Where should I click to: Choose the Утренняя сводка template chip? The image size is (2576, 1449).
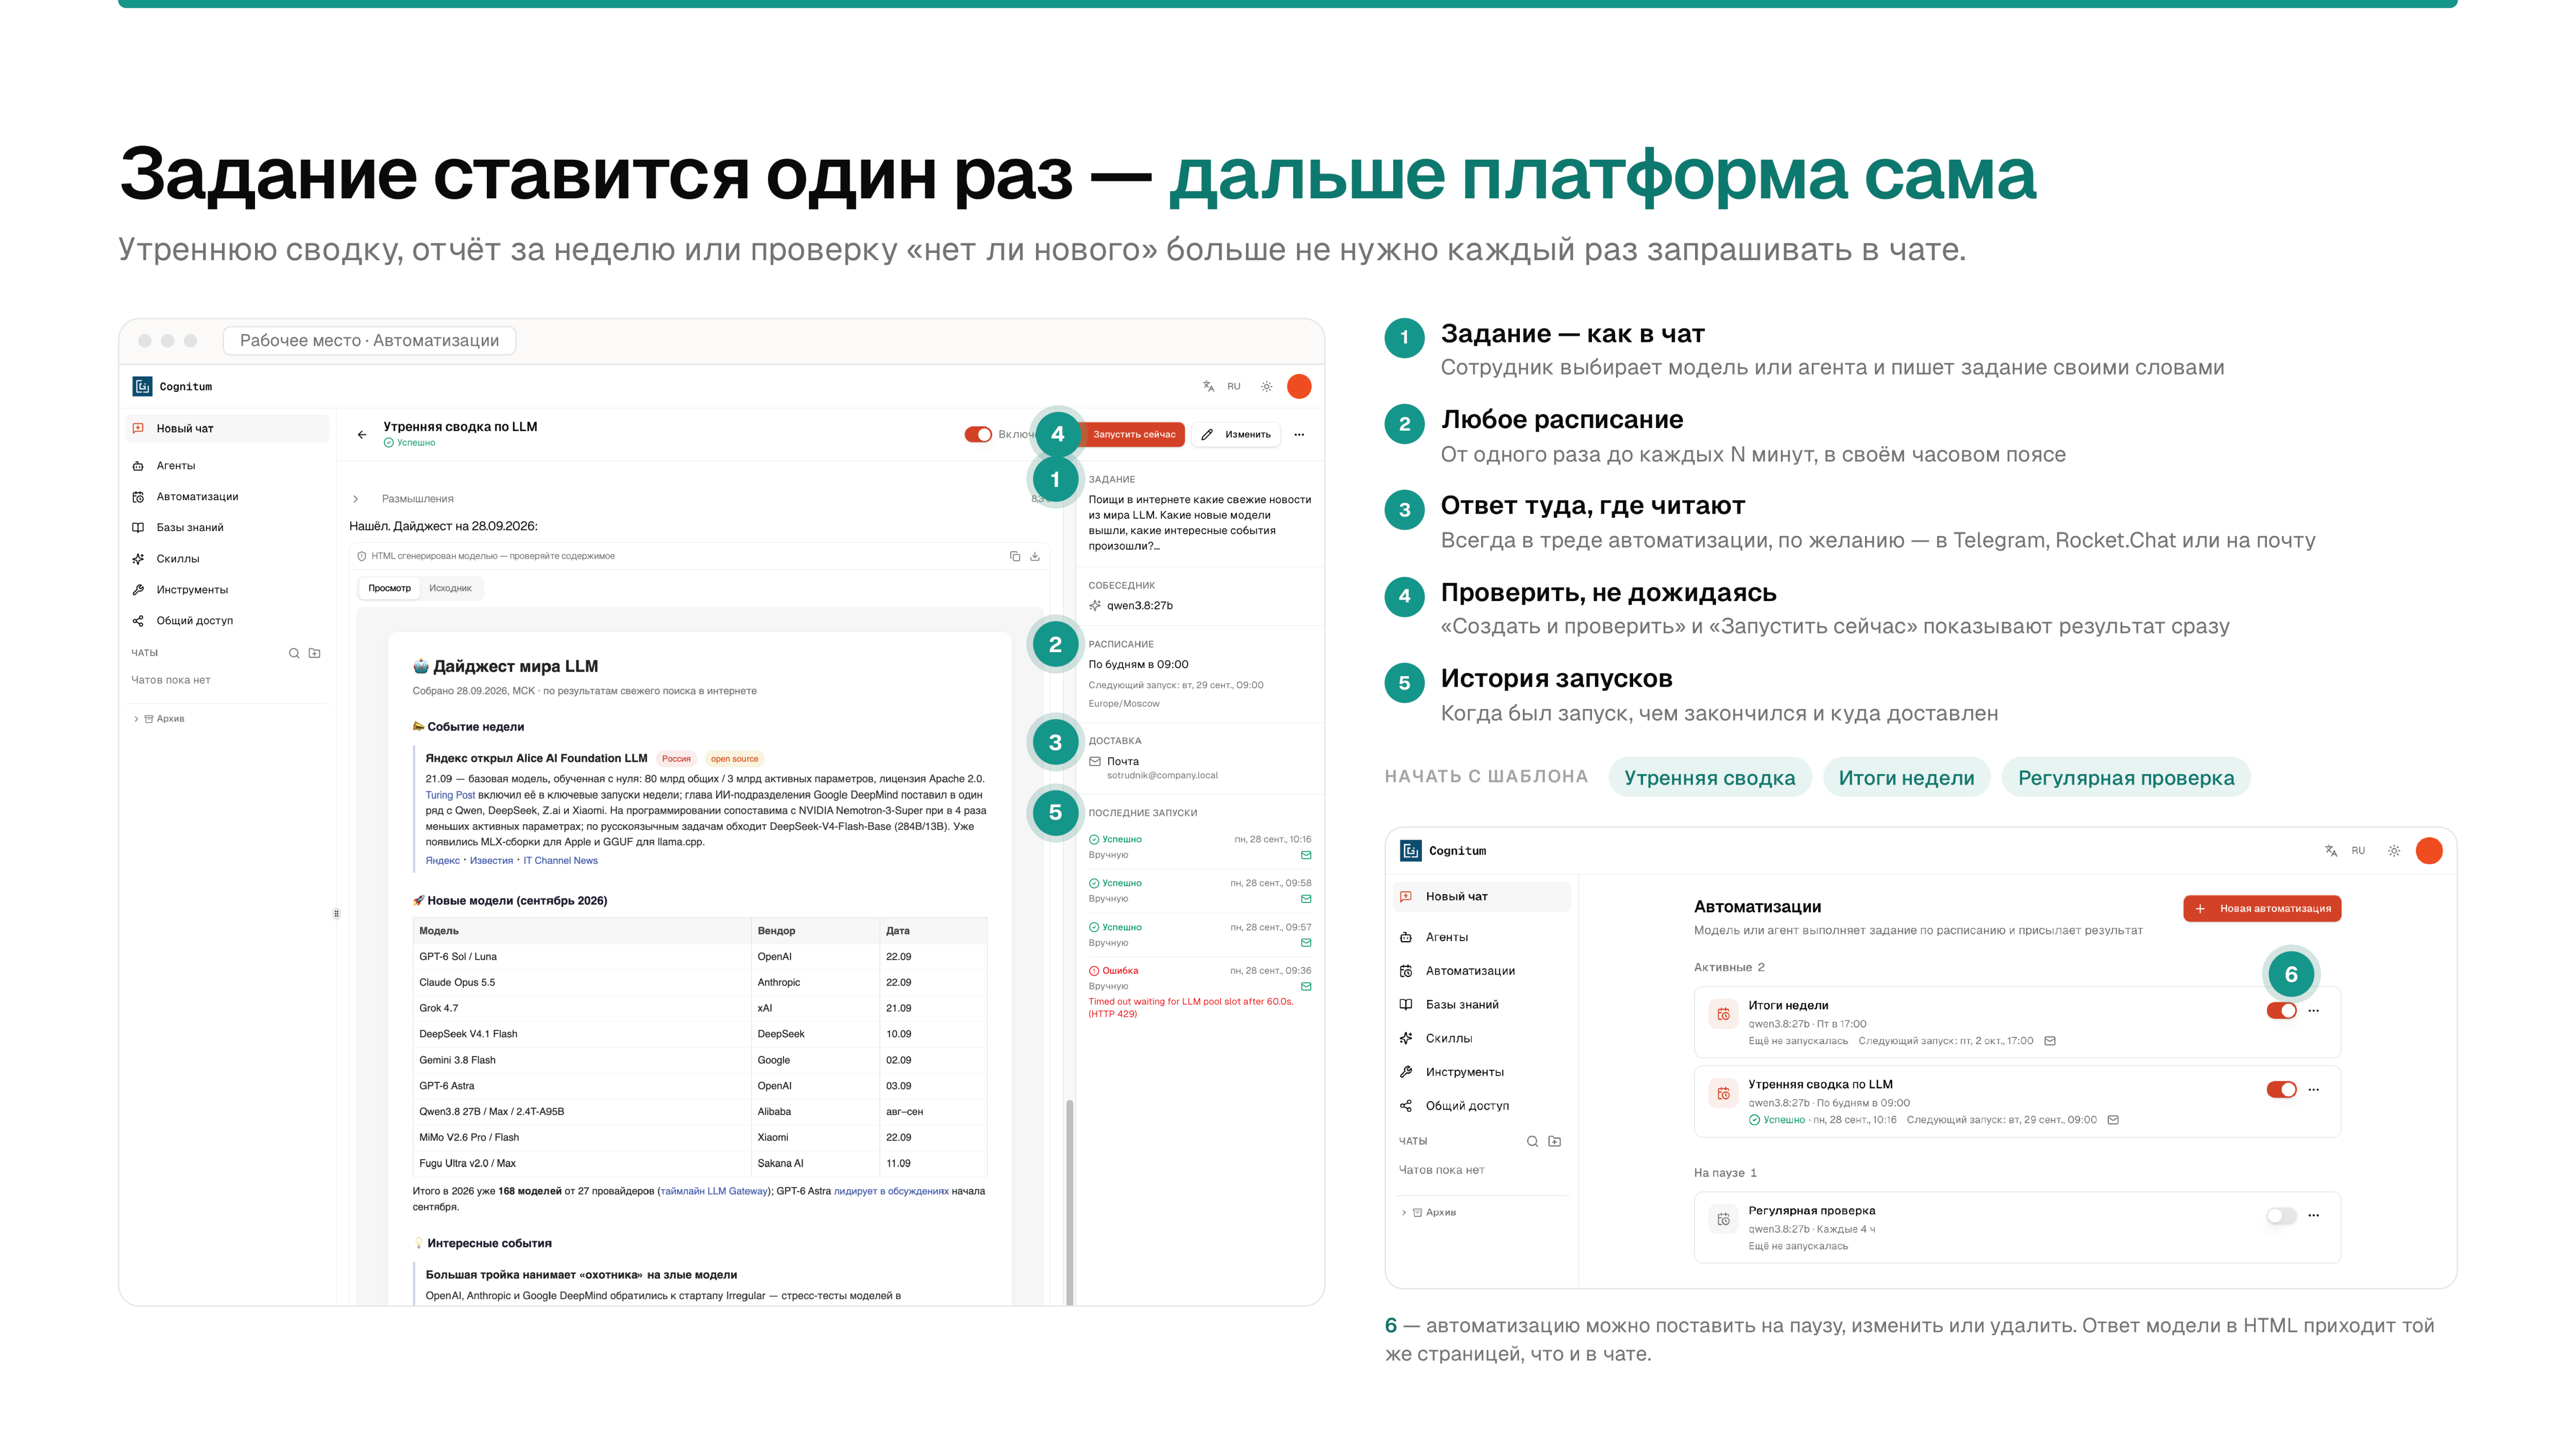pos(1709,778)
